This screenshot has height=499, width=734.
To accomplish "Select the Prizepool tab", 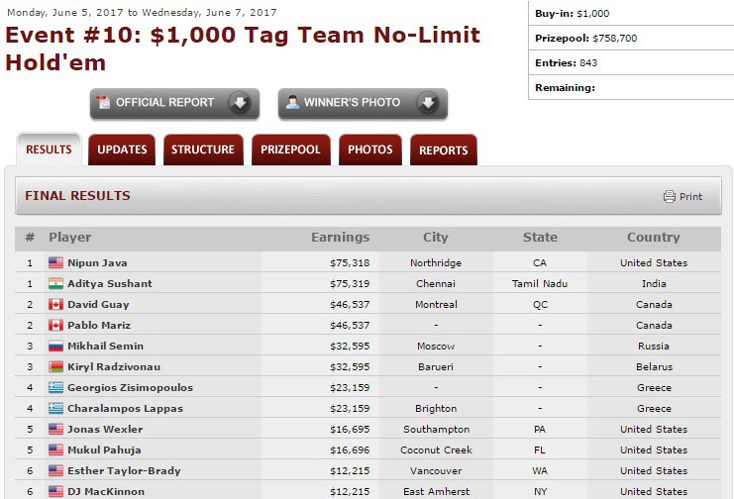I will pyautogui.click(x=290, y=150).
